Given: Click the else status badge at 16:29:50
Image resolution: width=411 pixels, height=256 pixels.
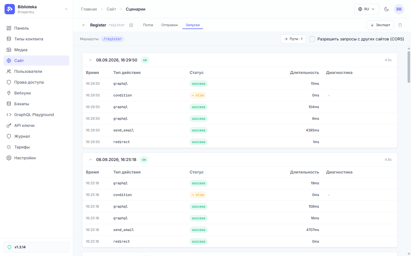Looking at the screenshot, I should point(198,95).
